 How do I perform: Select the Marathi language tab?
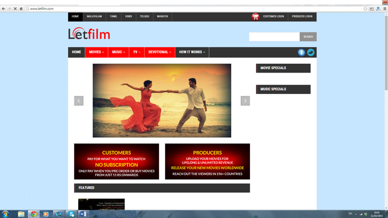pyautogui.click(x=162, y=17)
